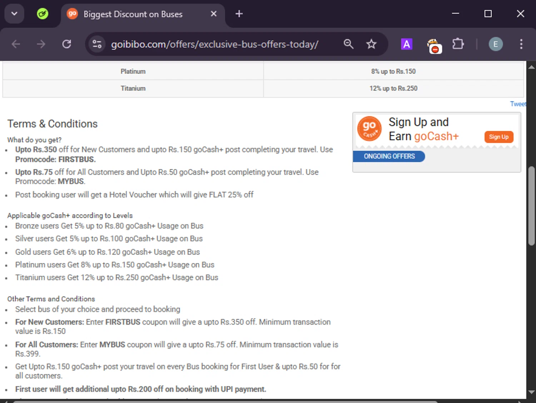Click the goCash+ orange logo
This screenshot has height=403, width=536.
(x=369, y=129)
